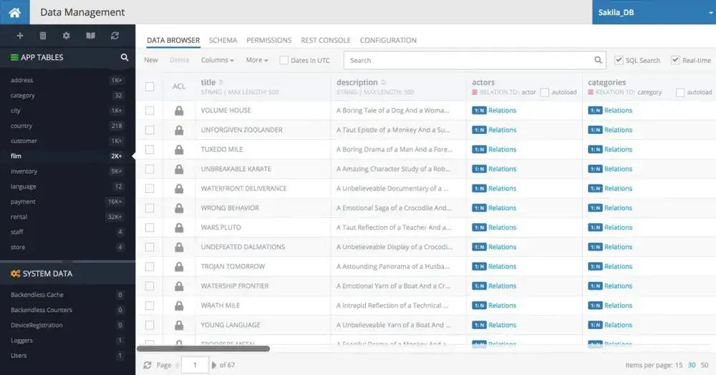The image size is (716, 375).
Task: Go to next page arrow
Action: coord(213,365)
